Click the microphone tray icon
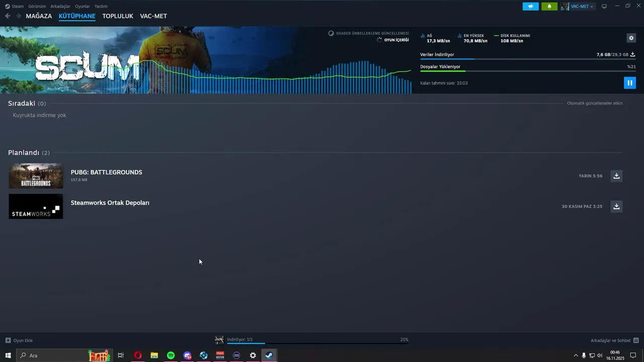This screenshot has width=644, height=362. (584, 355)
